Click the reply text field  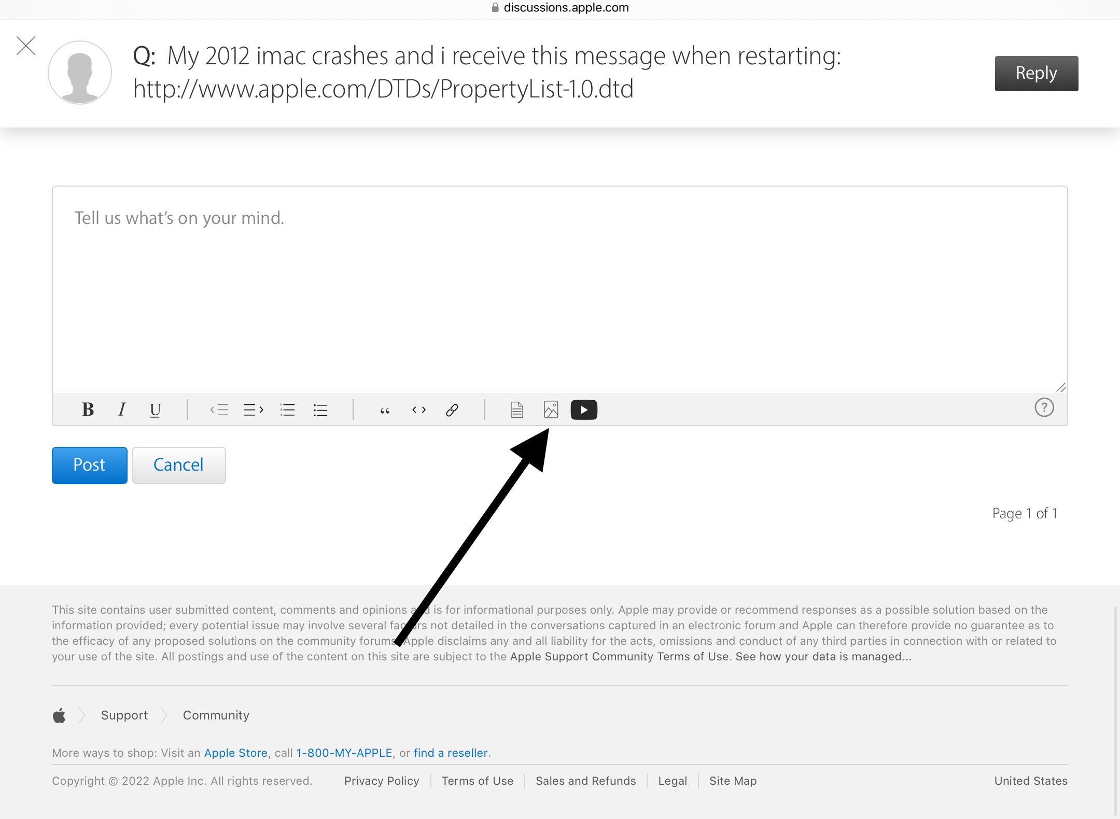click(560, 285)
